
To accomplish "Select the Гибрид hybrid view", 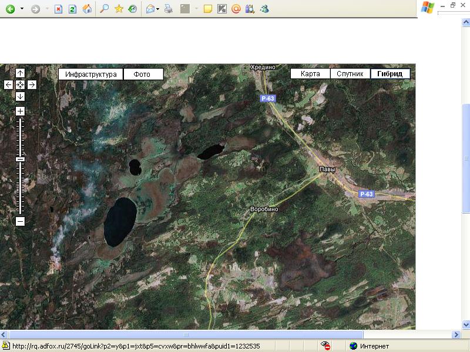I will click(390, 74).
